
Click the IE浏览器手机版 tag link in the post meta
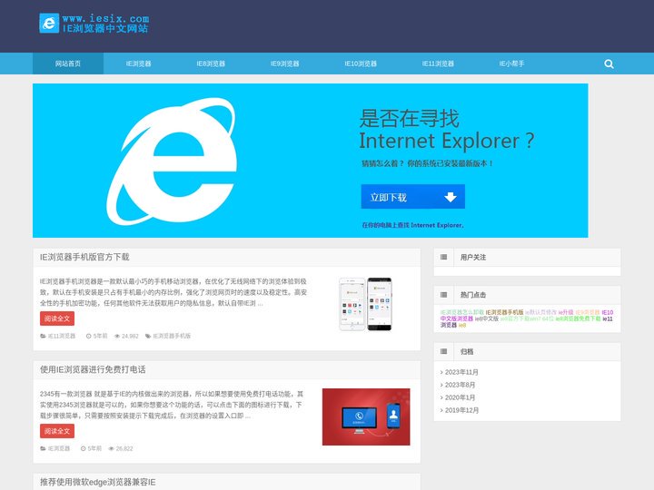(x=172, y=336)
